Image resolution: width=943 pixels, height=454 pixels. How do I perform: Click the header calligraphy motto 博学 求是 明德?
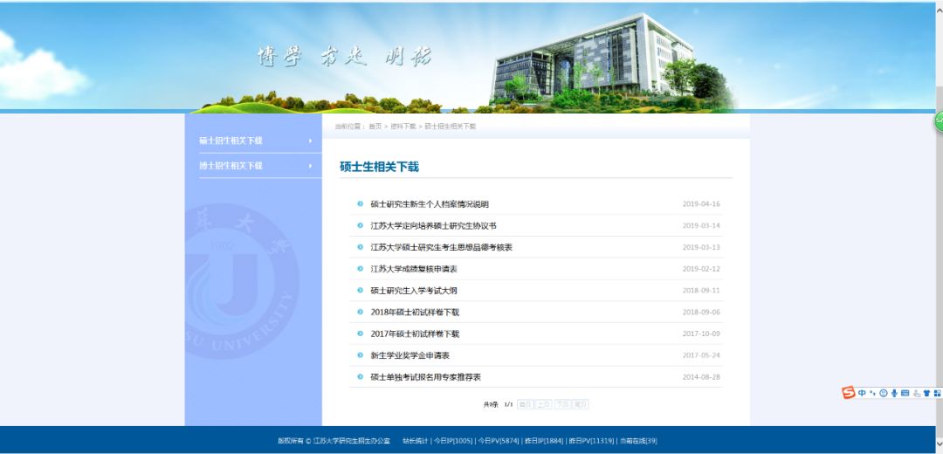[x=344, y=57]
